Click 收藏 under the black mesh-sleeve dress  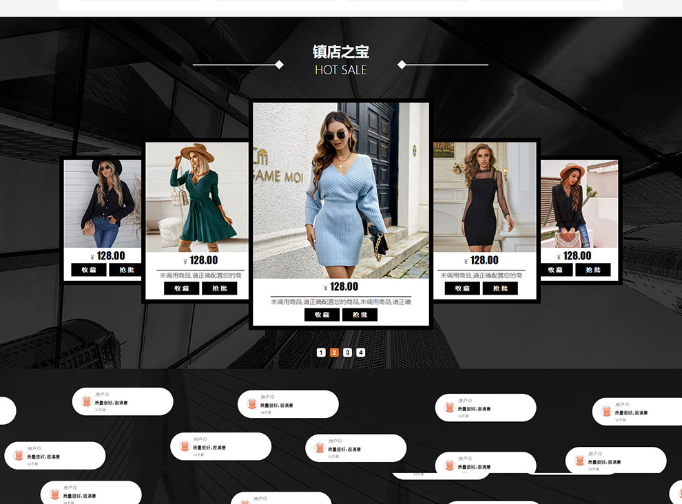pos(462,288)
